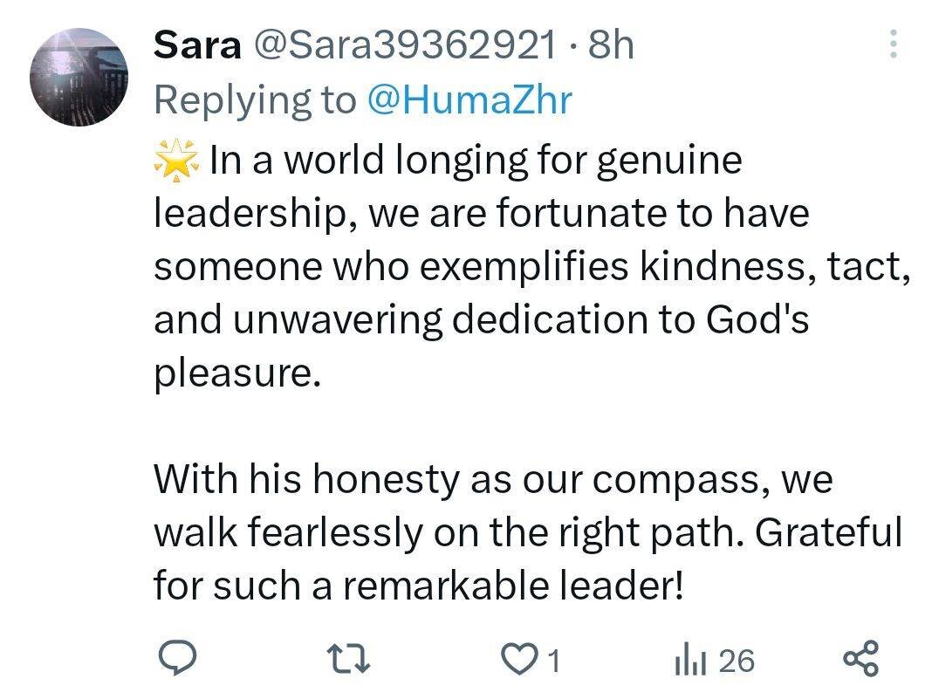Click the 8h timestamp of the tweet
The image size is (932, 699).
tap(611, 45)
